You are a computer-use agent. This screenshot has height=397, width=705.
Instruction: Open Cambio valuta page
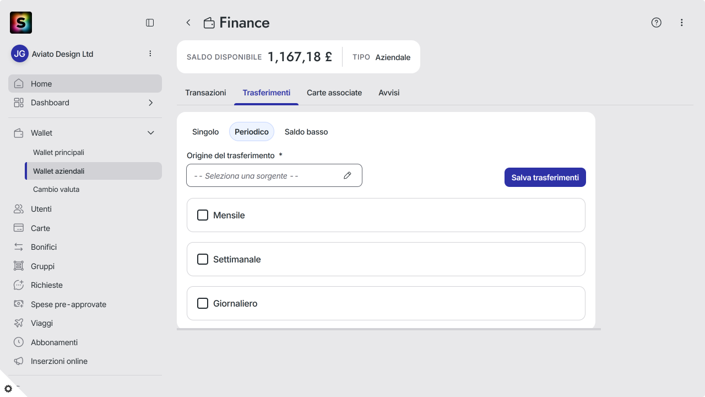point(93,189)
